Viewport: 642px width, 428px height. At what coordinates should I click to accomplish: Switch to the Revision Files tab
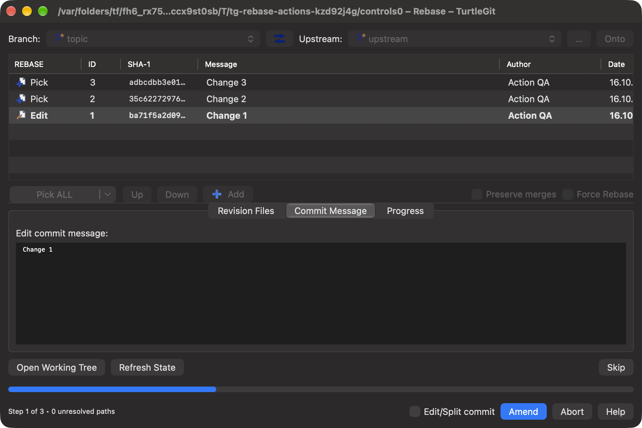[246, 211]
